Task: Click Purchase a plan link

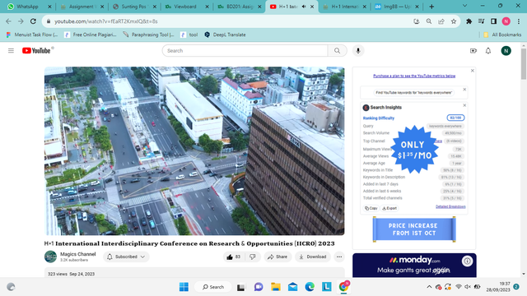Action: (414, 76)
